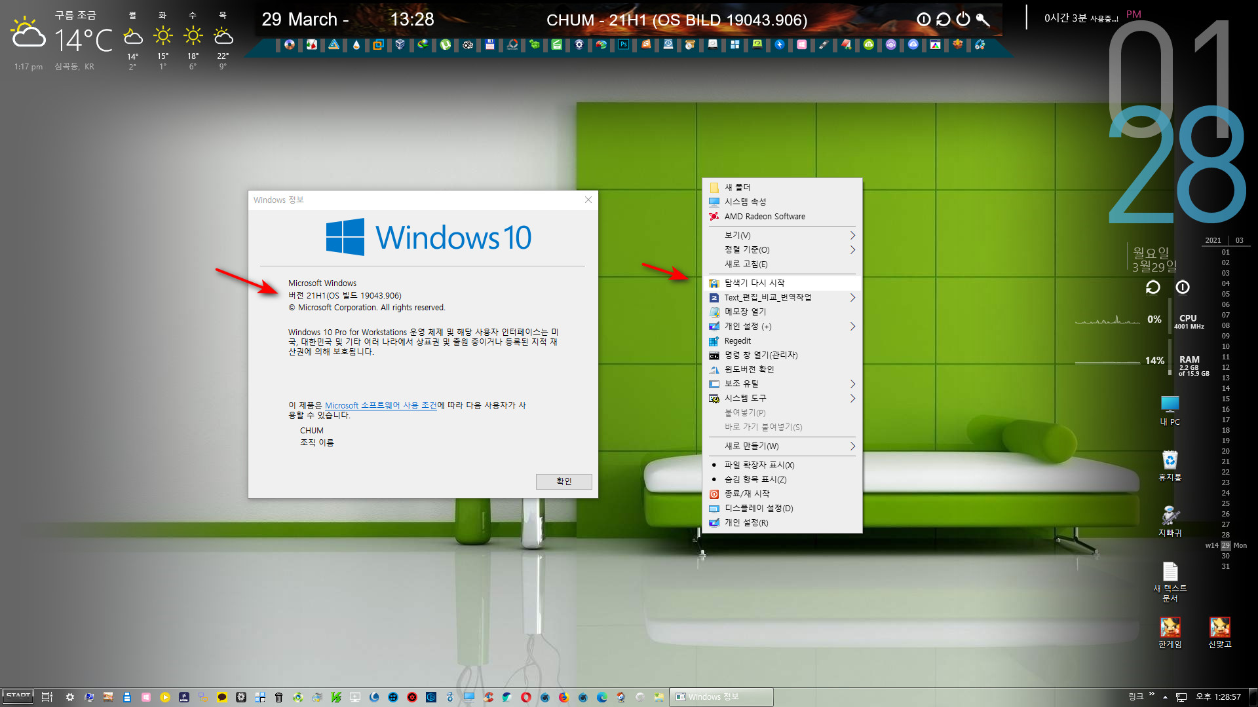Choose 새 폴더 in the context menu
Screen dimensions: 1258x707
[x=782, y=187]
